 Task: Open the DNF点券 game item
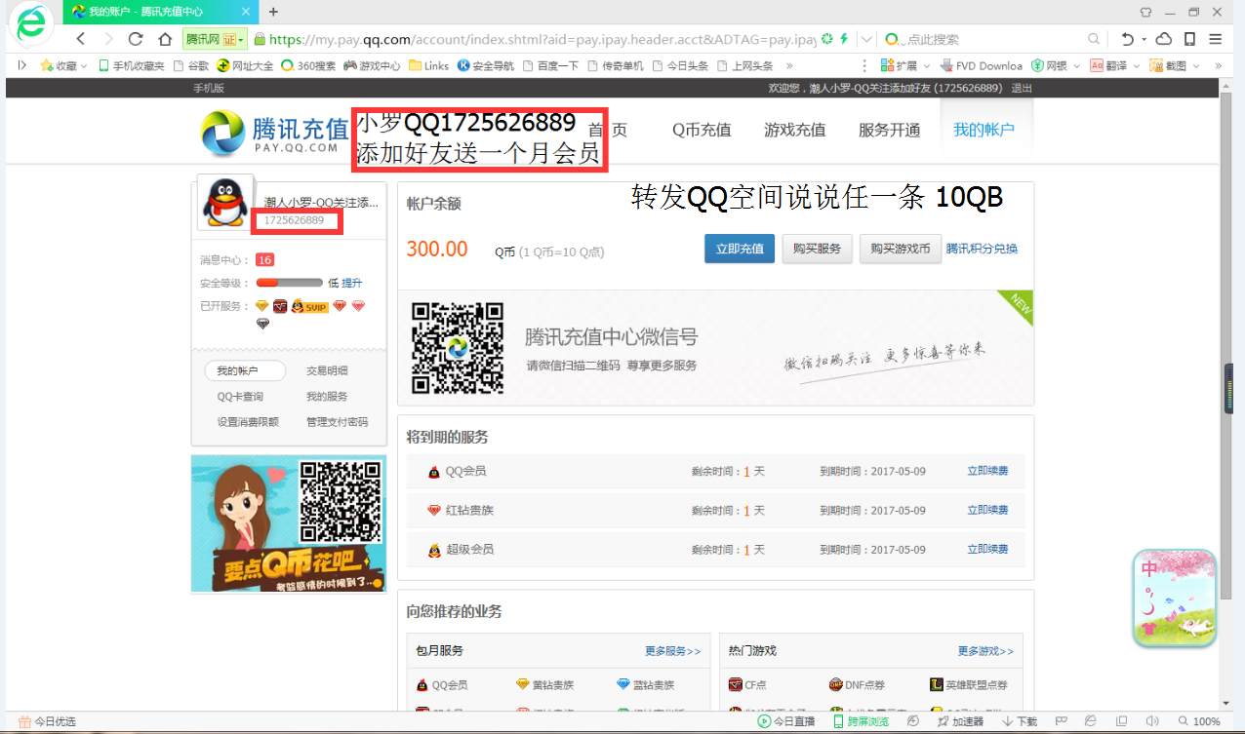coord(857,685)
